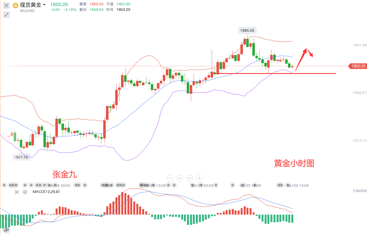
Task: Click the current price tag 1850.25
Action: click(x=358, y=66)
